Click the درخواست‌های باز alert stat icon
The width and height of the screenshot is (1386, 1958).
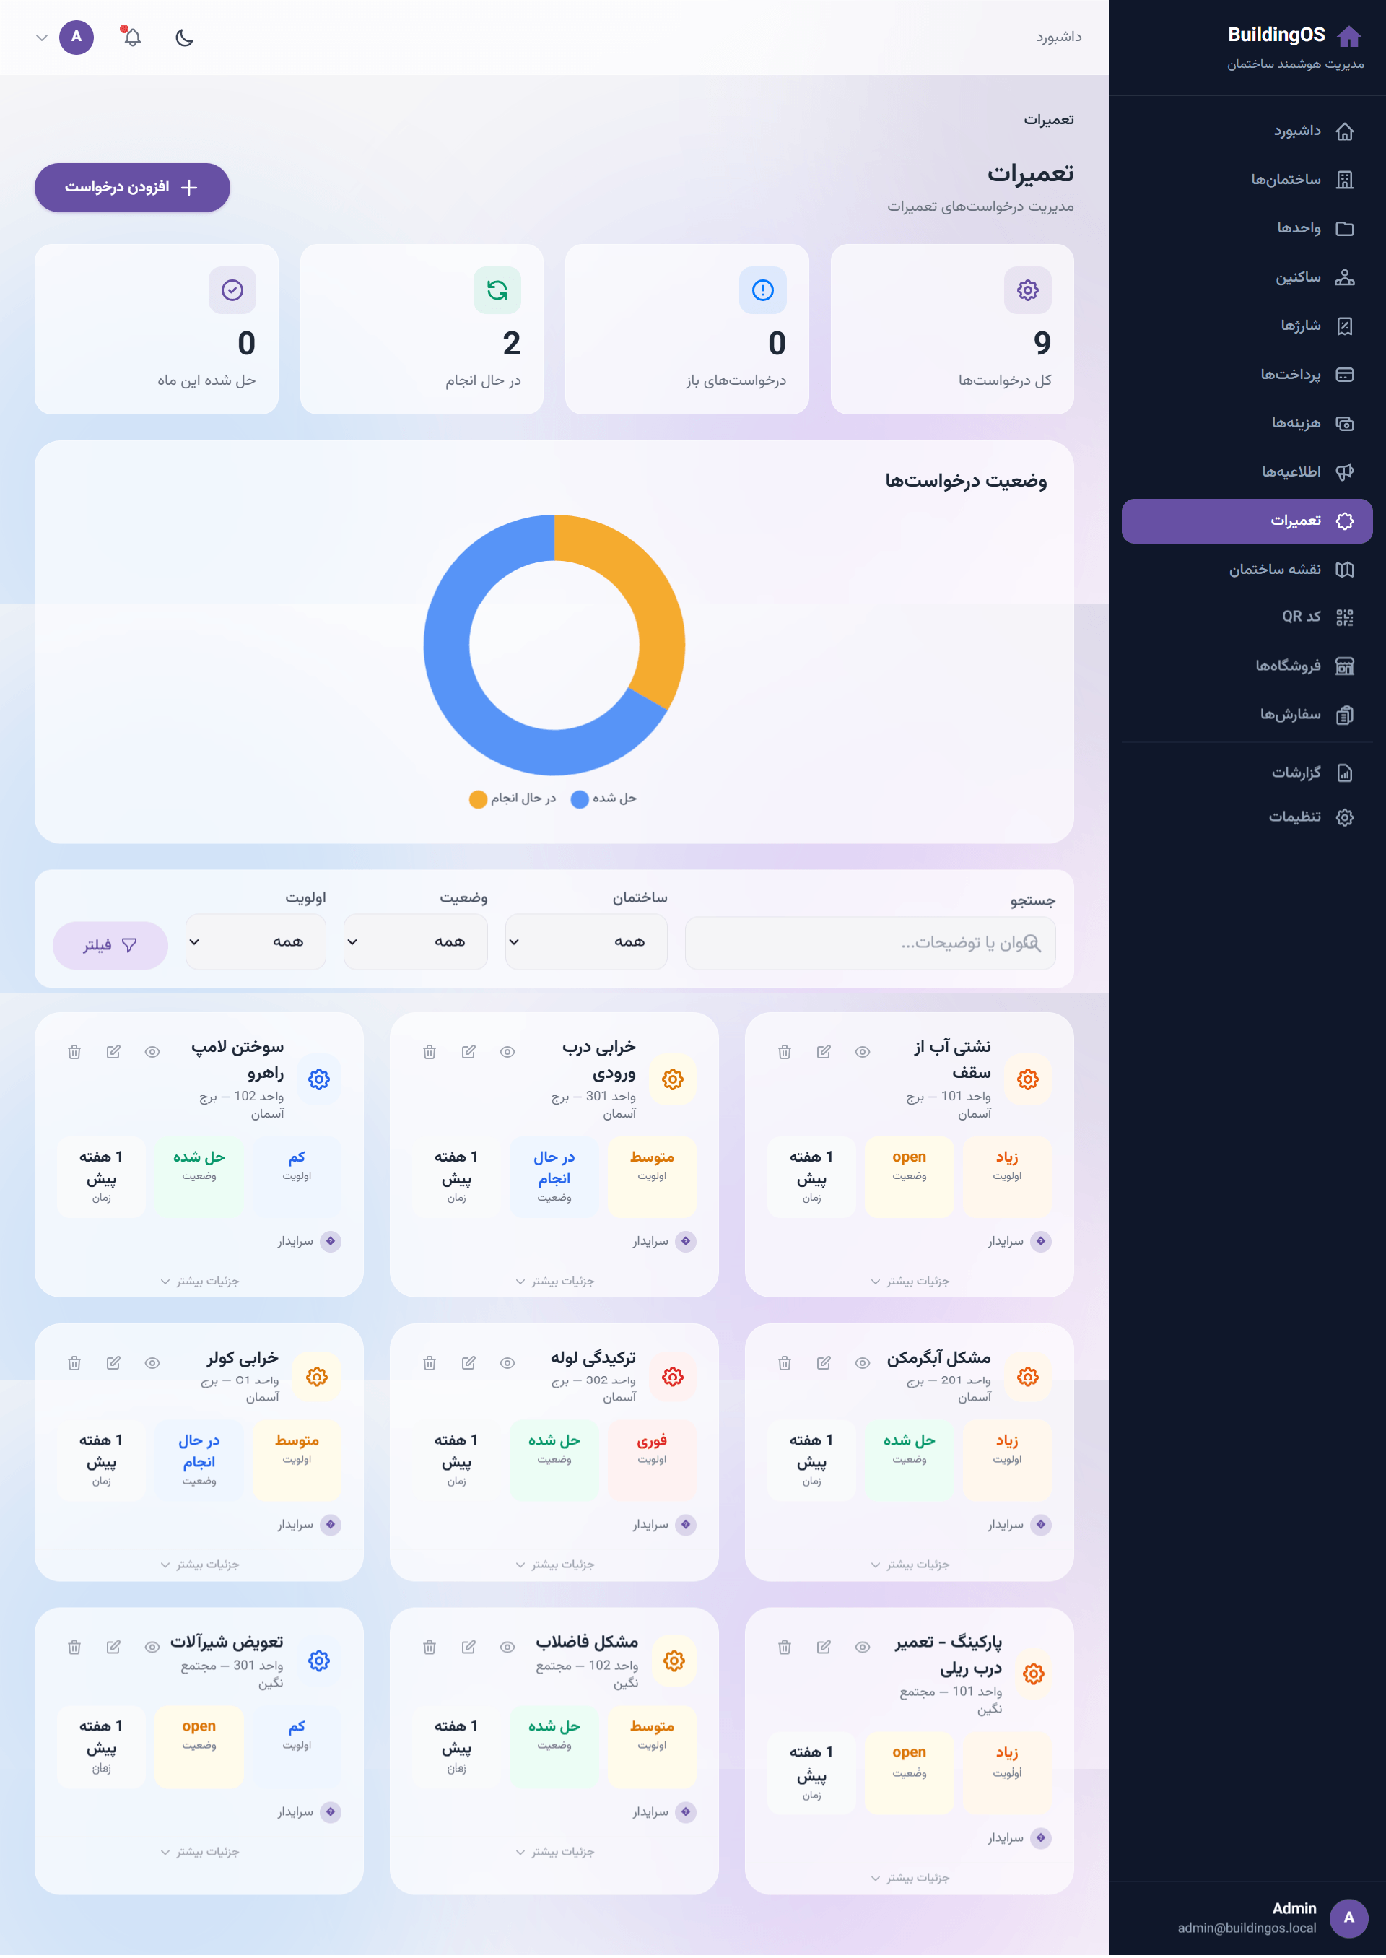762,290
